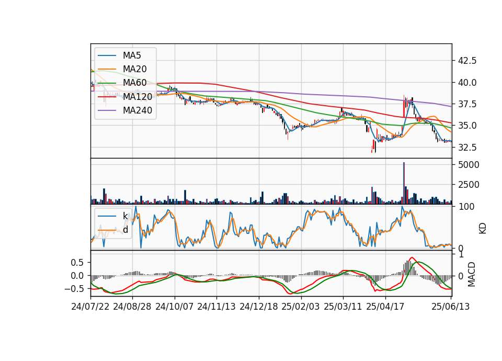Click the MA5 legend label
Image resolution: width=502 pixels, height=361 pixels.
click(132, 55)
